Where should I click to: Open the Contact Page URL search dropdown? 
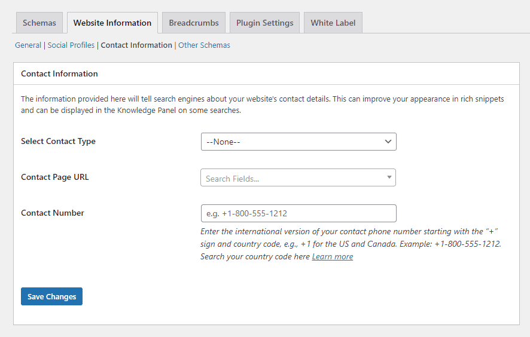(x=293, y=178)
